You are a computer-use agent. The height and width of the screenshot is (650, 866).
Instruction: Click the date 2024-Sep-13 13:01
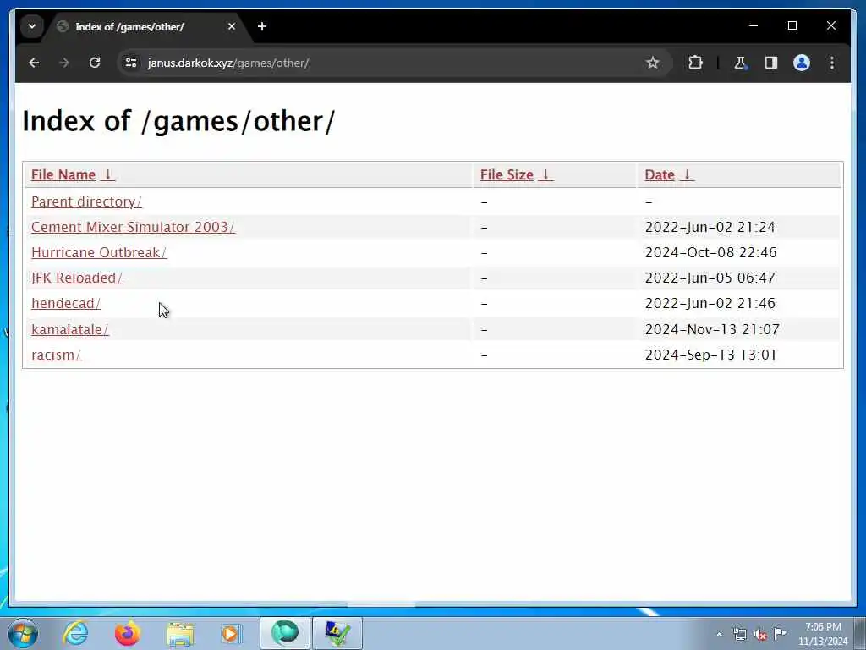[710, 355]
